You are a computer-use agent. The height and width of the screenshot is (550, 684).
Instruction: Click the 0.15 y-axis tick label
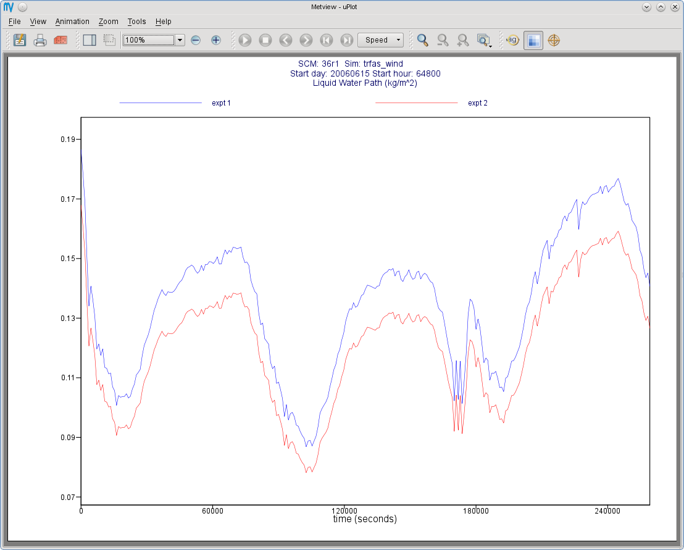pyautogui.click(x=68, y=259)
